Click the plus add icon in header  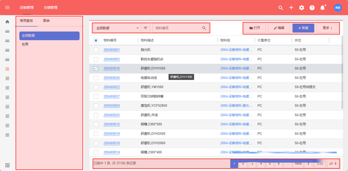coord(291,8)
